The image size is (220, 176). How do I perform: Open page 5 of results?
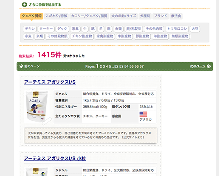(110, 66)
